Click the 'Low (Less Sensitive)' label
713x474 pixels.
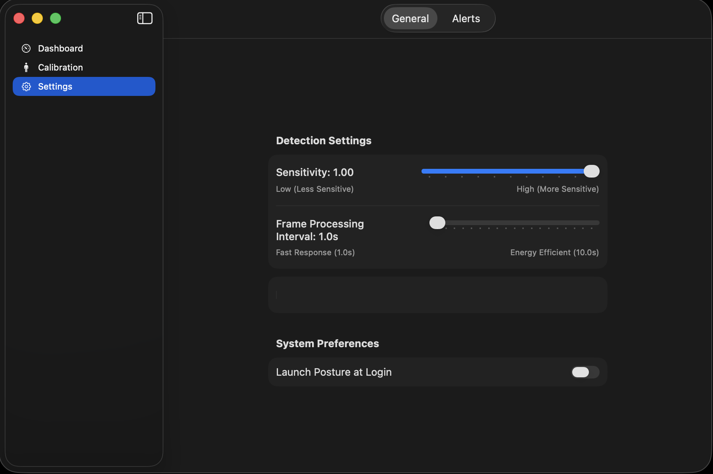click(315, 189)
